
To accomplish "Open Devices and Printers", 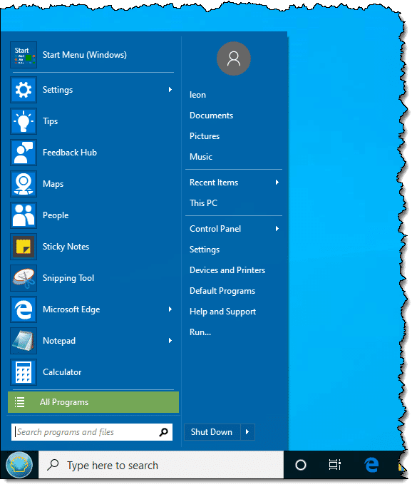I will point(227,270).
